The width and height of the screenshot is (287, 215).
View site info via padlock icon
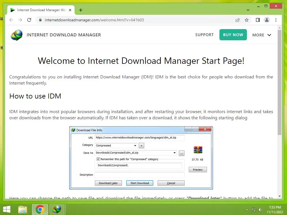[40, 20]
